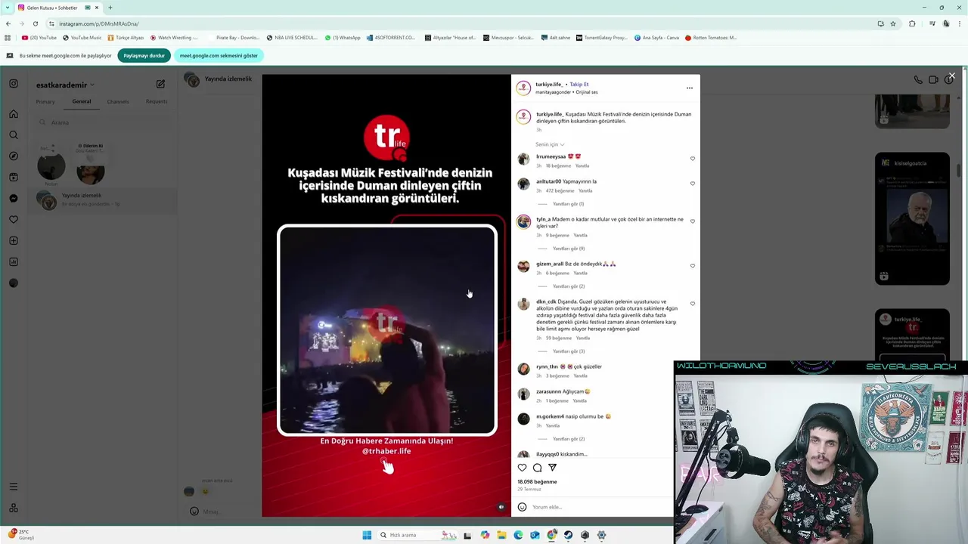Show 9 replies under tyln_a comment

[568, 249]
